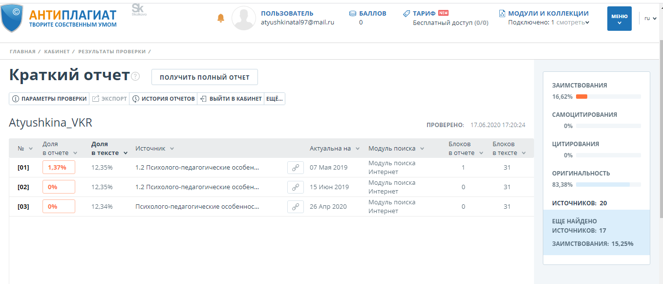663x284 pixels.
Task: Click link icon for source 02
Action: [x=295, y=187]
